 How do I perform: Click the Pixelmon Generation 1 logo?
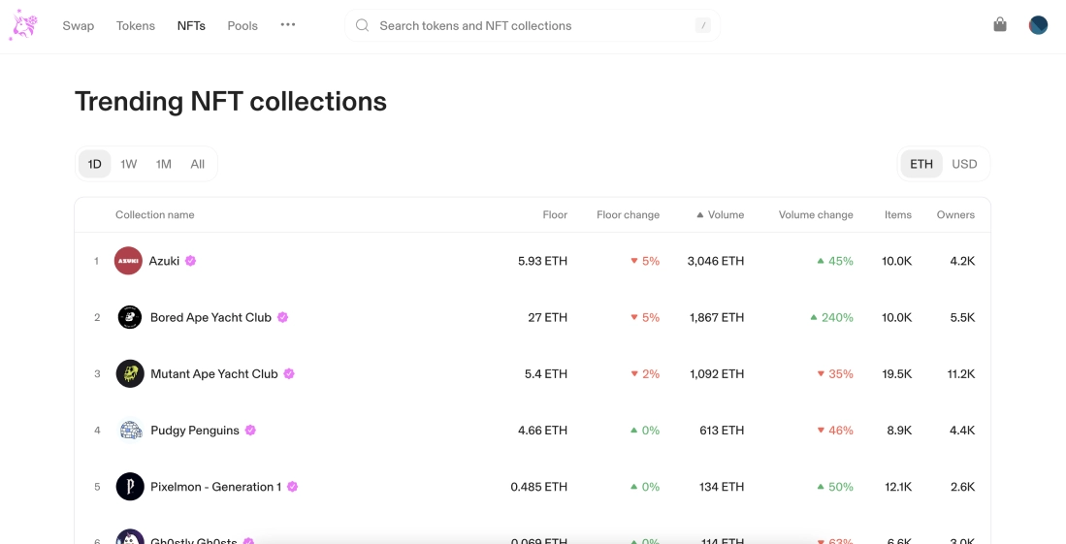point(130,487)
